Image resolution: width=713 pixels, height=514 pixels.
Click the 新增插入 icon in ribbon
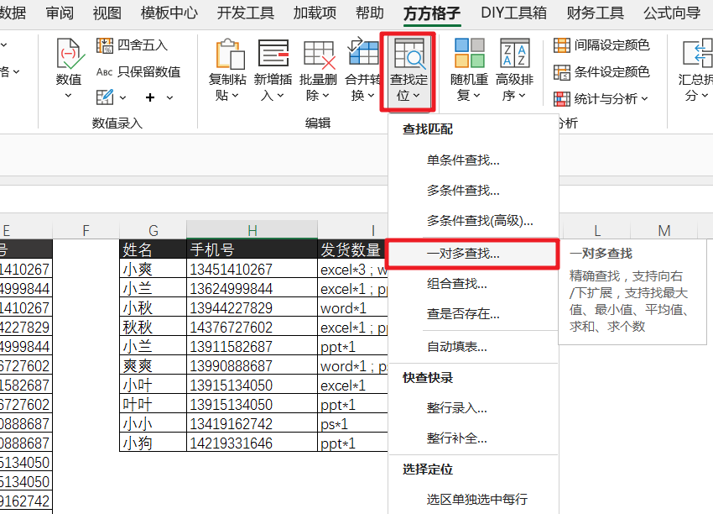pyautogui.click(x=273, y=54)
